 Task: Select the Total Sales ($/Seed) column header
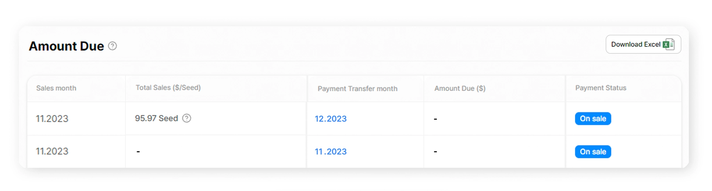tap(168, 88)
